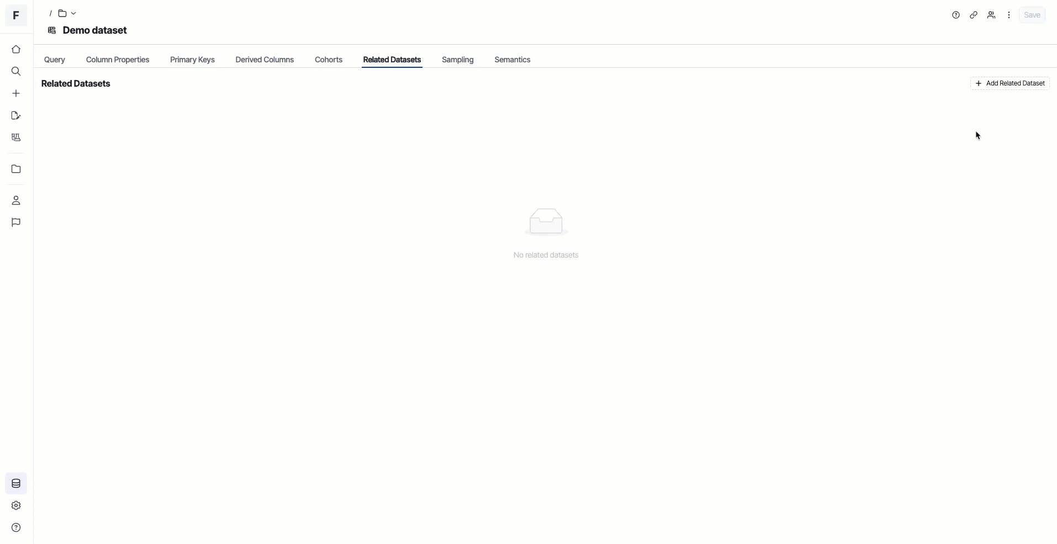Click the Related Datasets heading
Viewport: 1057px width, 544px height.
tap(76, 84)
